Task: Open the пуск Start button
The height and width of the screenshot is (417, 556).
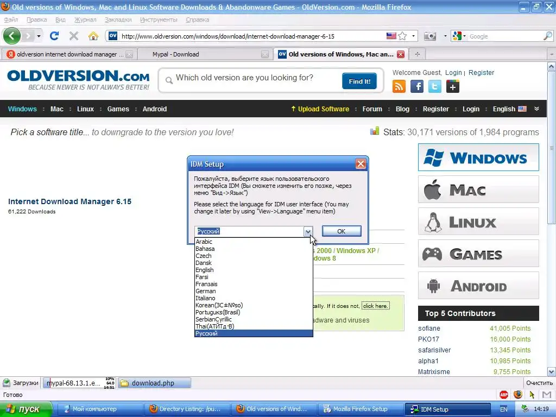Action: [26, 409]
